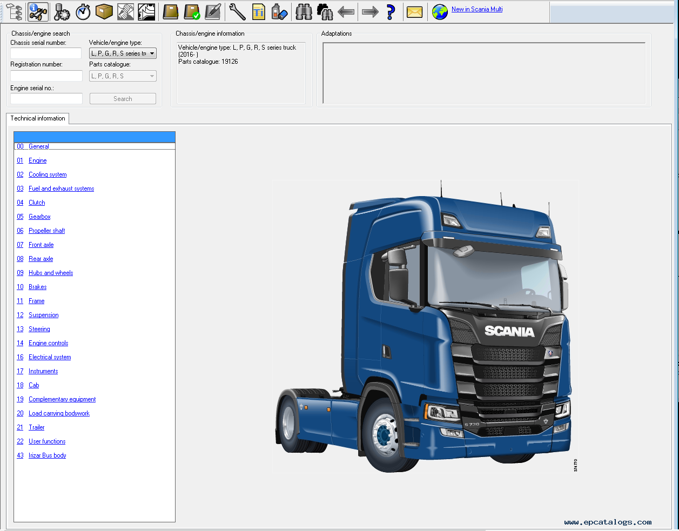
Task: Go forward with the right arrow icon
Action: [x=370, y=11]
